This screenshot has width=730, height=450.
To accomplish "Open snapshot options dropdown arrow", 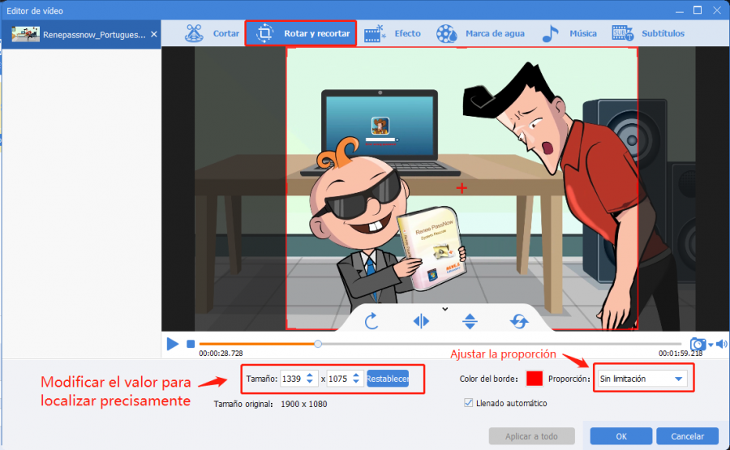I will [x=711, y=345].
